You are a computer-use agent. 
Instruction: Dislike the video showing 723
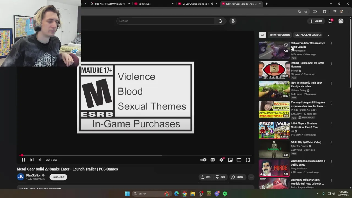pos(220,177)
